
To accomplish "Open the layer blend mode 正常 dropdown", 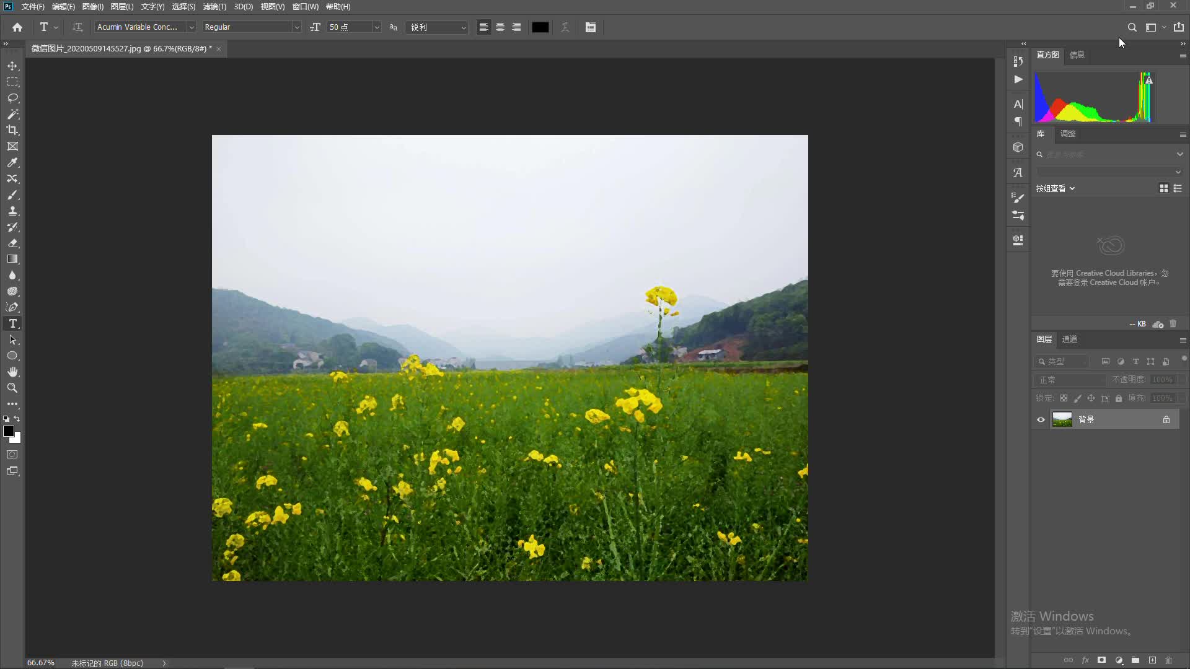I will click(x=1070, y=380).
